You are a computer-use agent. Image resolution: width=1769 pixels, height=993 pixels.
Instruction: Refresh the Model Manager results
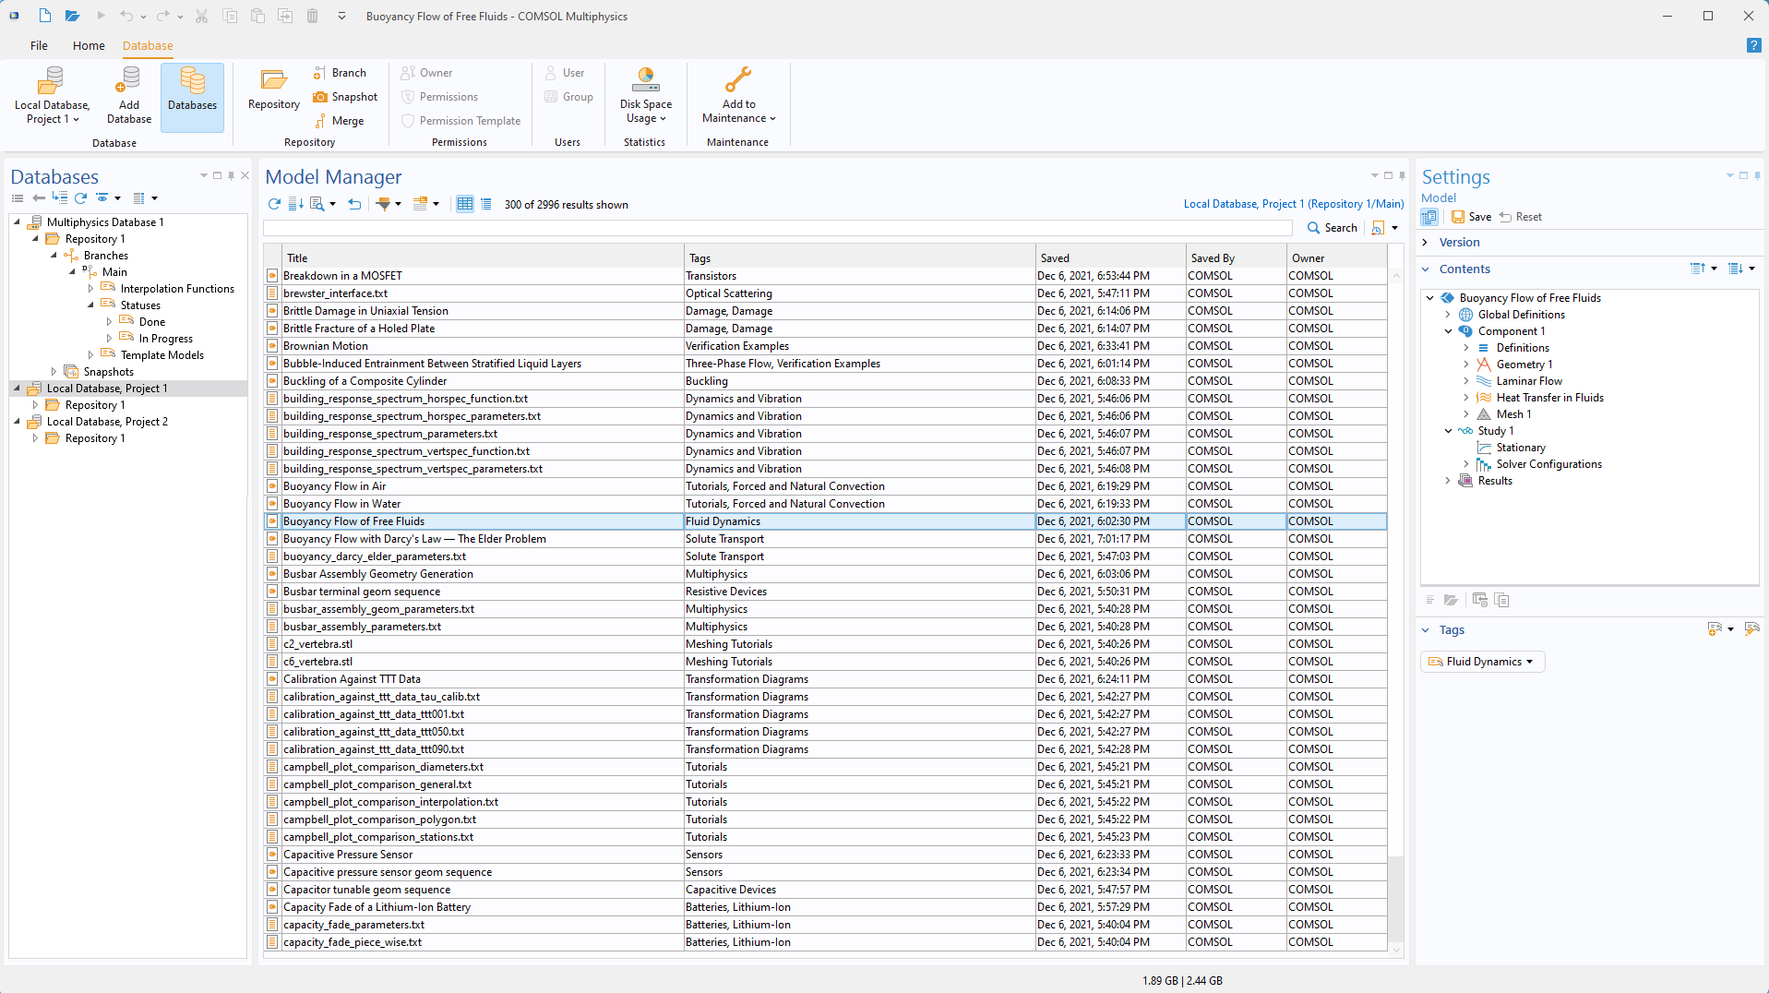point(274,204)
